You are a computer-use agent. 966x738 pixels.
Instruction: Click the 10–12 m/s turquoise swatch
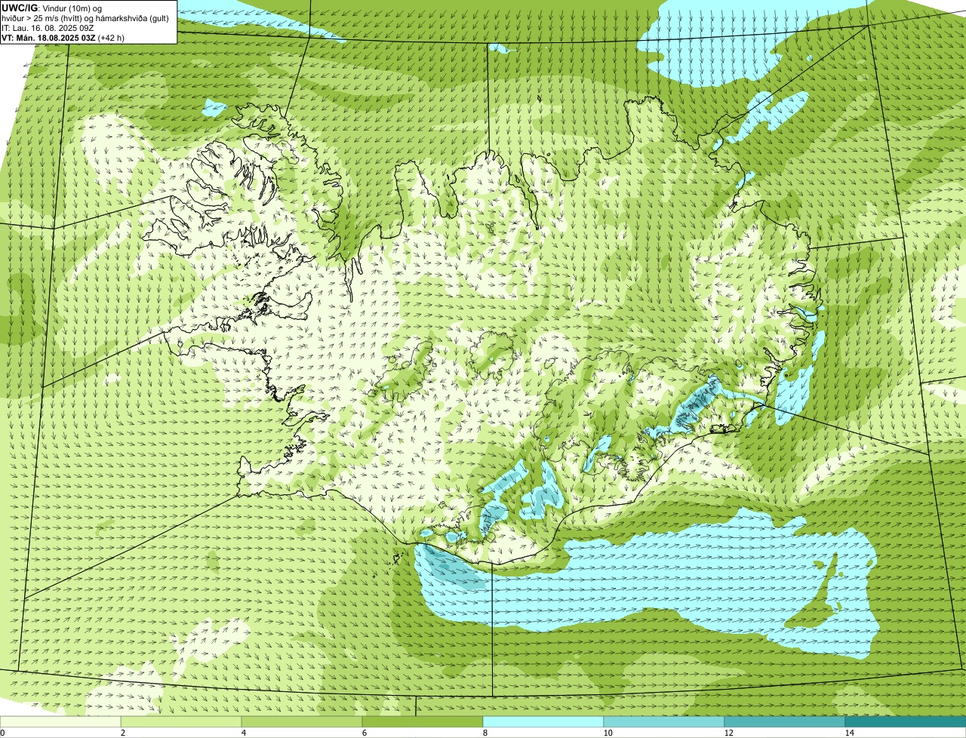click(664, 721)
